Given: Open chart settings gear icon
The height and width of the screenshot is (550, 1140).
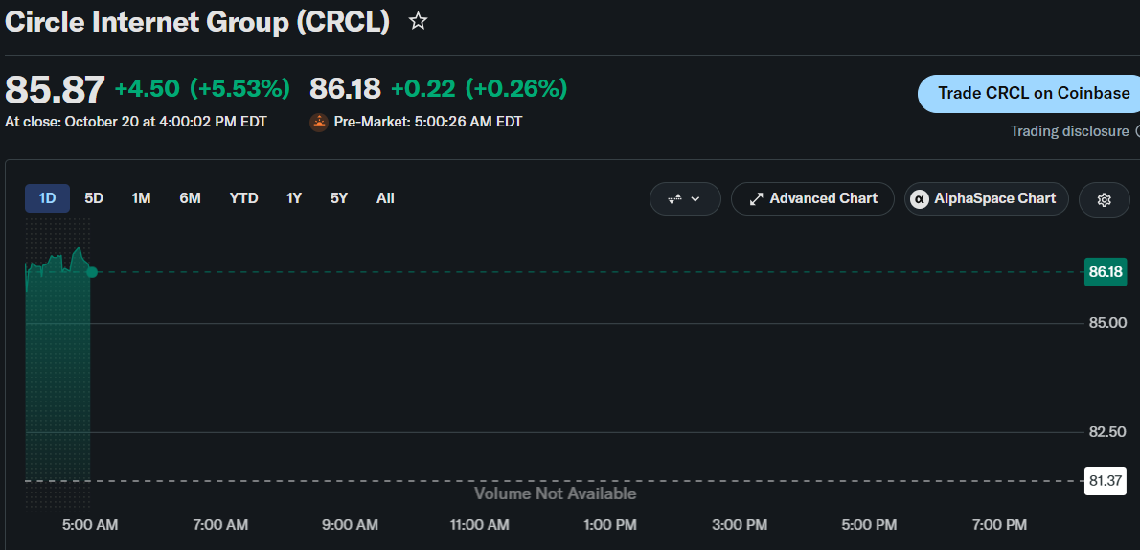Looking at the screenshot, I should 1104,199.
